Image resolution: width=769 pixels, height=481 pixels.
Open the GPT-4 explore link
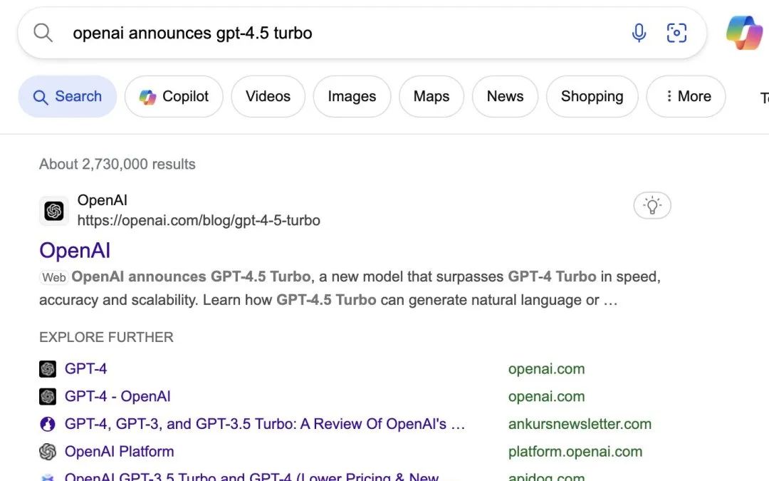click(86, 368)
